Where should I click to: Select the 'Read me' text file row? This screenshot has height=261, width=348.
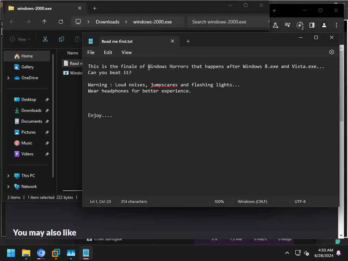coord(72,64)
